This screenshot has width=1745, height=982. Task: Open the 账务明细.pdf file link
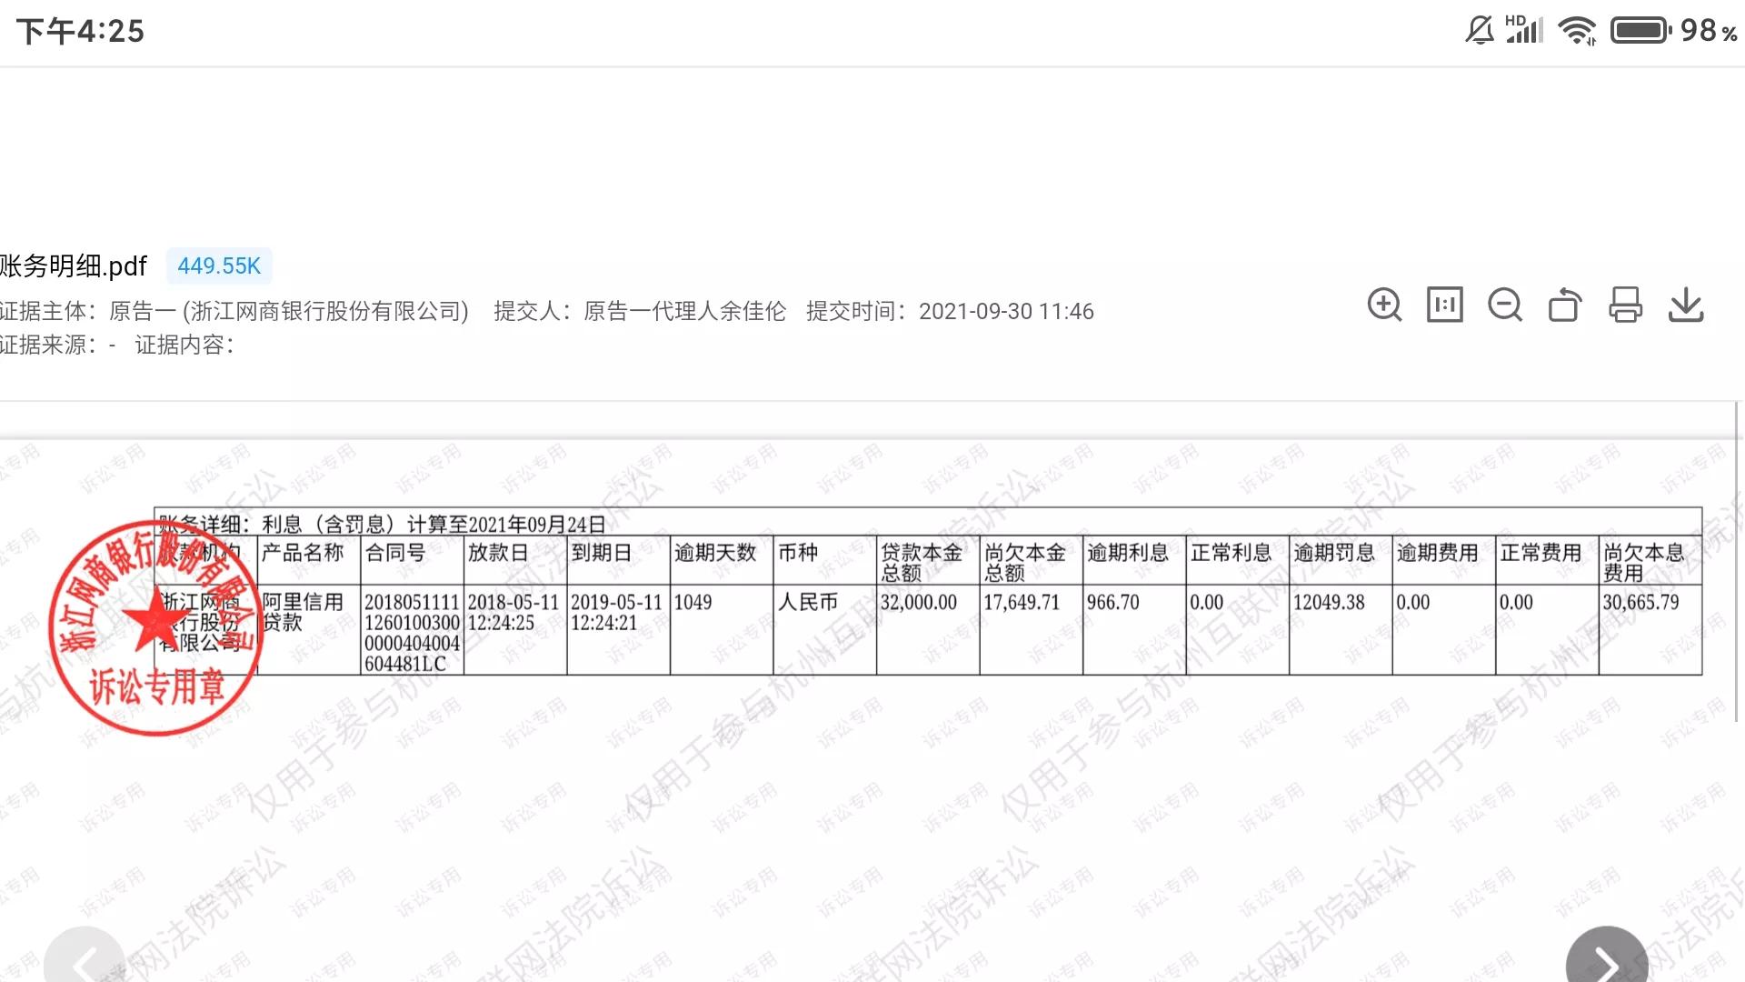click(x=75, y=265)
